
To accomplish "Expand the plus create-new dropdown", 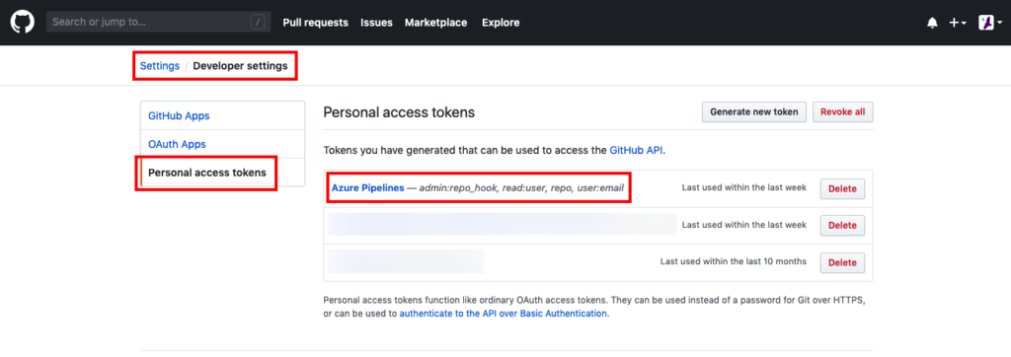I will coord(958,23).
